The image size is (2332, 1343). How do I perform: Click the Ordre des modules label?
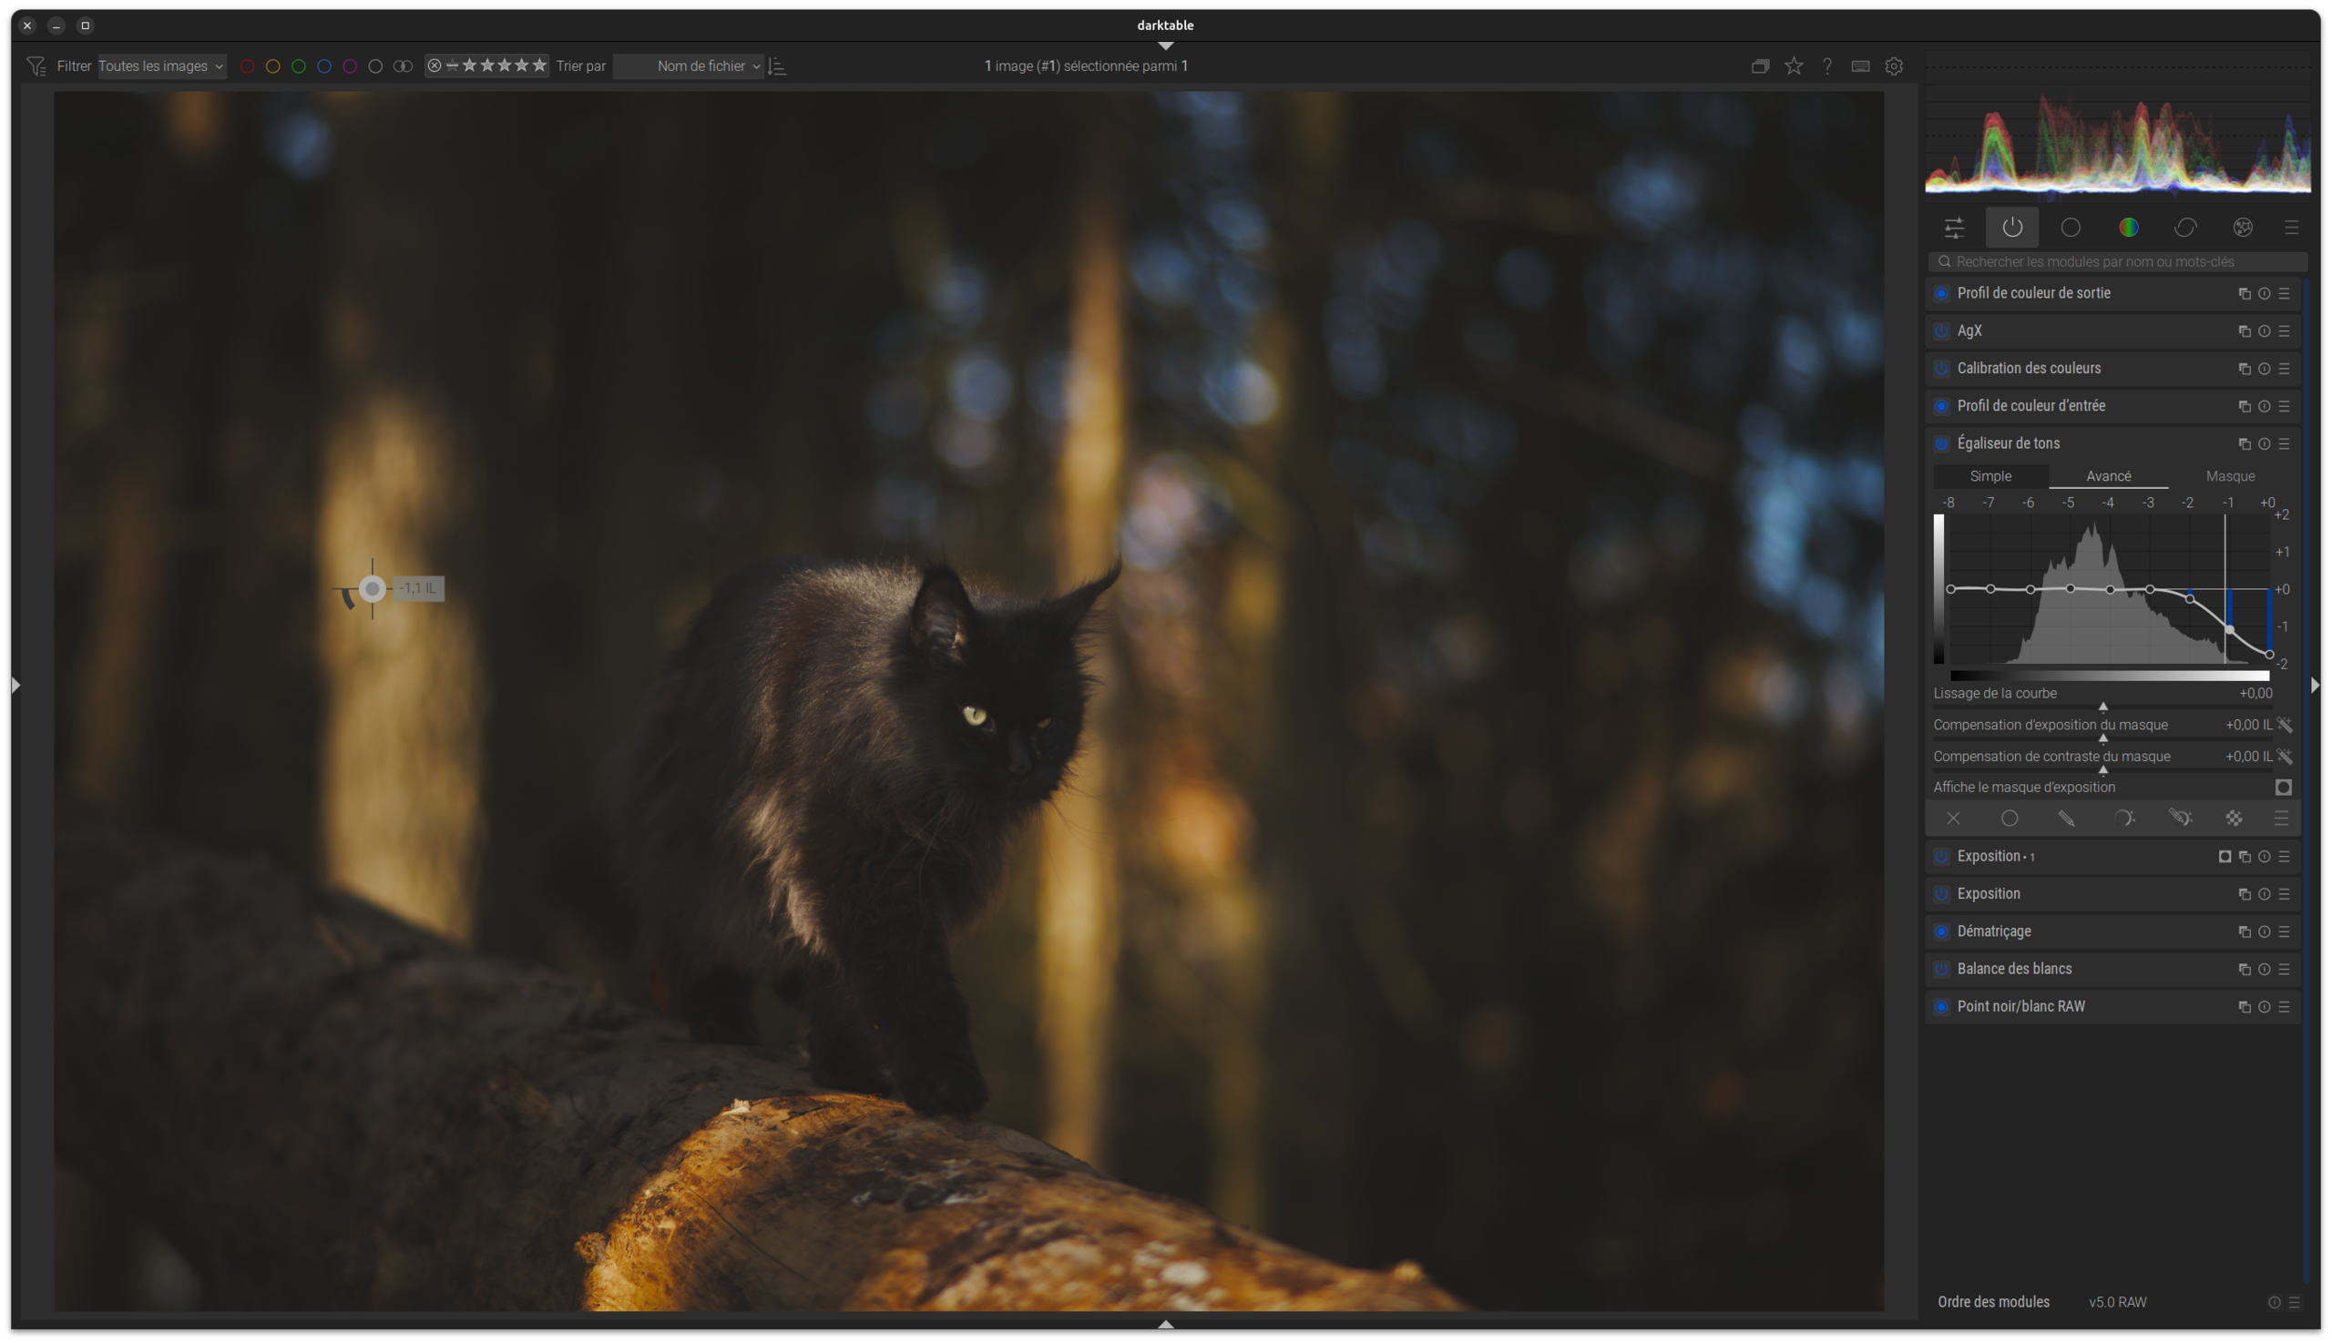click(1993, 1302)
